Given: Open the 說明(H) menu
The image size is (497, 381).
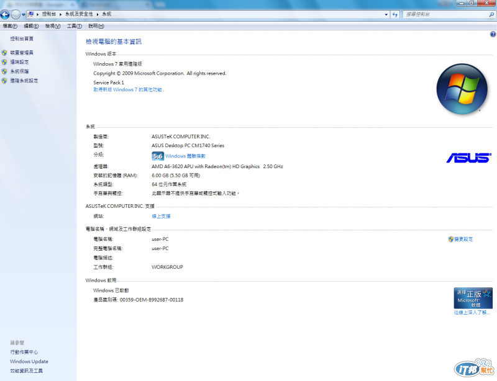Looking at the screenshot, I should 96,26.
